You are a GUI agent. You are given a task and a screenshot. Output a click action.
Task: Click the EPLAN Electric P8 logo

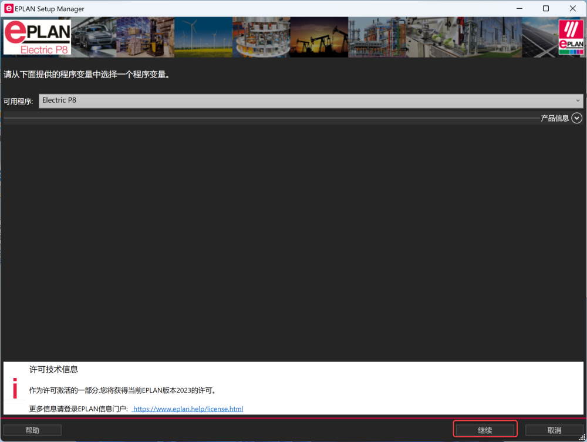[x=37, y=37]
